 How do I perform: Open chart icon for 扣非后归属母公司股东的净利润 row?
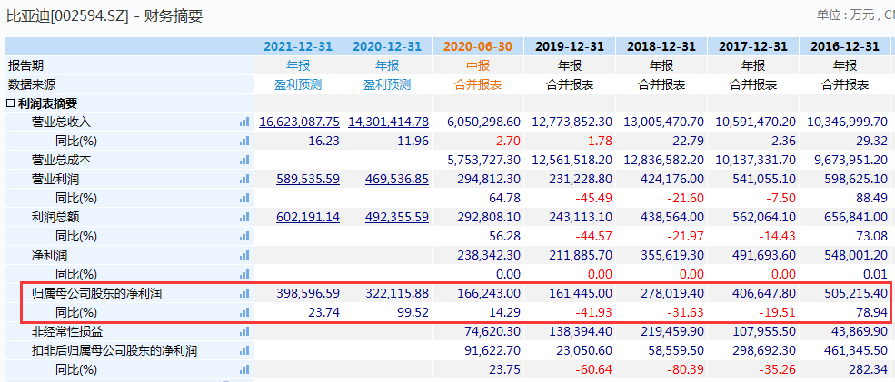pos(244,350)
